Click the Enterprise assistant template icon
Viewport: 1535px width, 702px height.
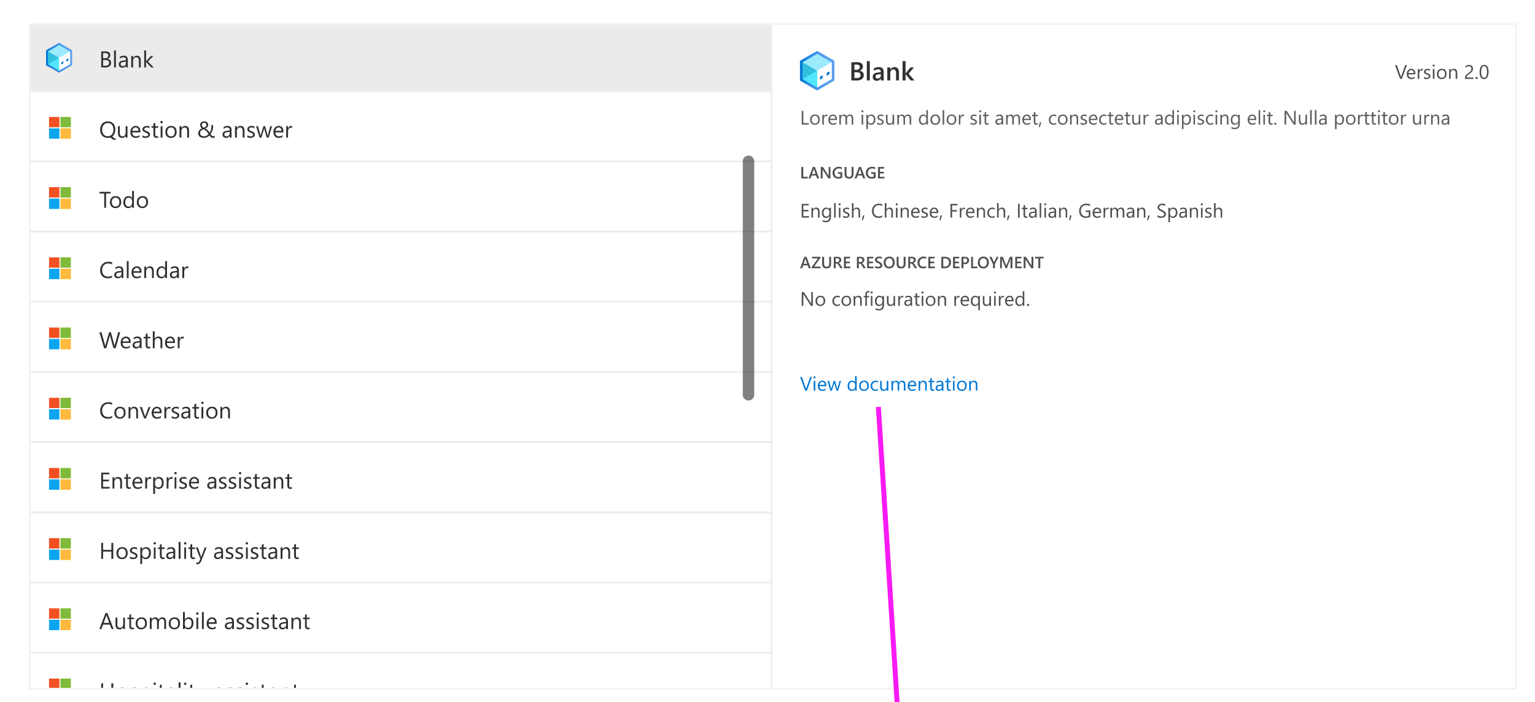[x=60, y=479]
